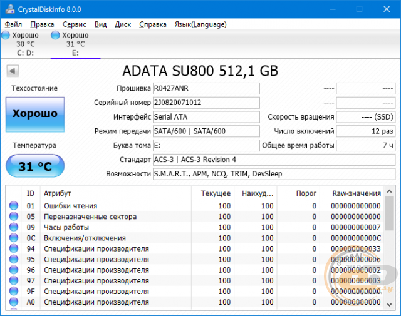Click the Текущее column header
This screenshot has width=401, height=316.
click(x=212, y=193)
